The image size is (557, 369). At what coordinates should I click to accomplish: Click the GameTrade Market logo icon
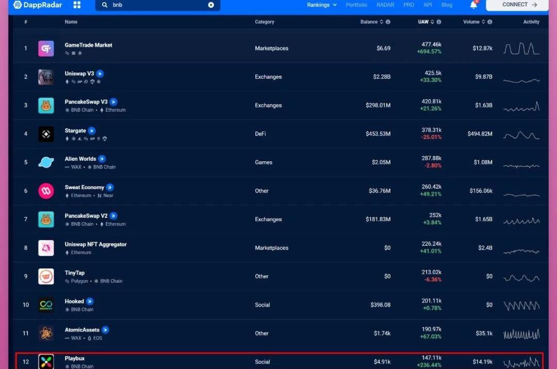(46, 48)
